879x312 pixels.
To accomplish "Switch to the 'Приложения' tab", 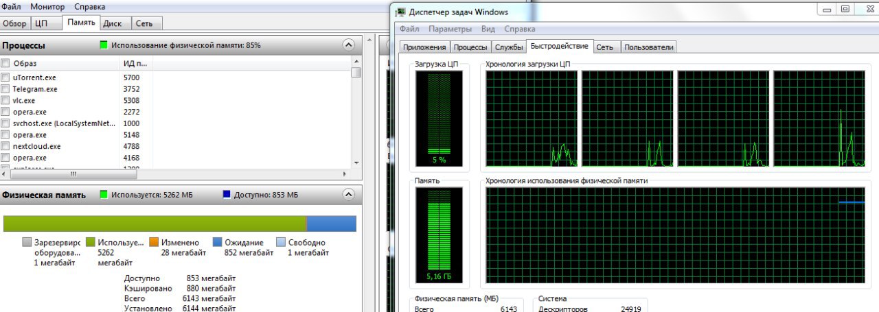I will coord(425,47).
